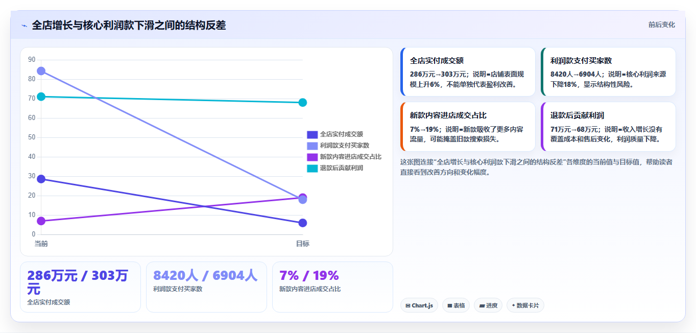Click the 退款后贡献利润 point at 目标
Viewport: 696px width, 333px height.
(x=302, y=103)
